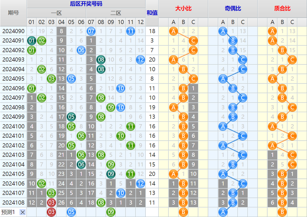Select teal ball 06 in row 2024104
This screenshot has height=217, width=307.
pos(81,165)
